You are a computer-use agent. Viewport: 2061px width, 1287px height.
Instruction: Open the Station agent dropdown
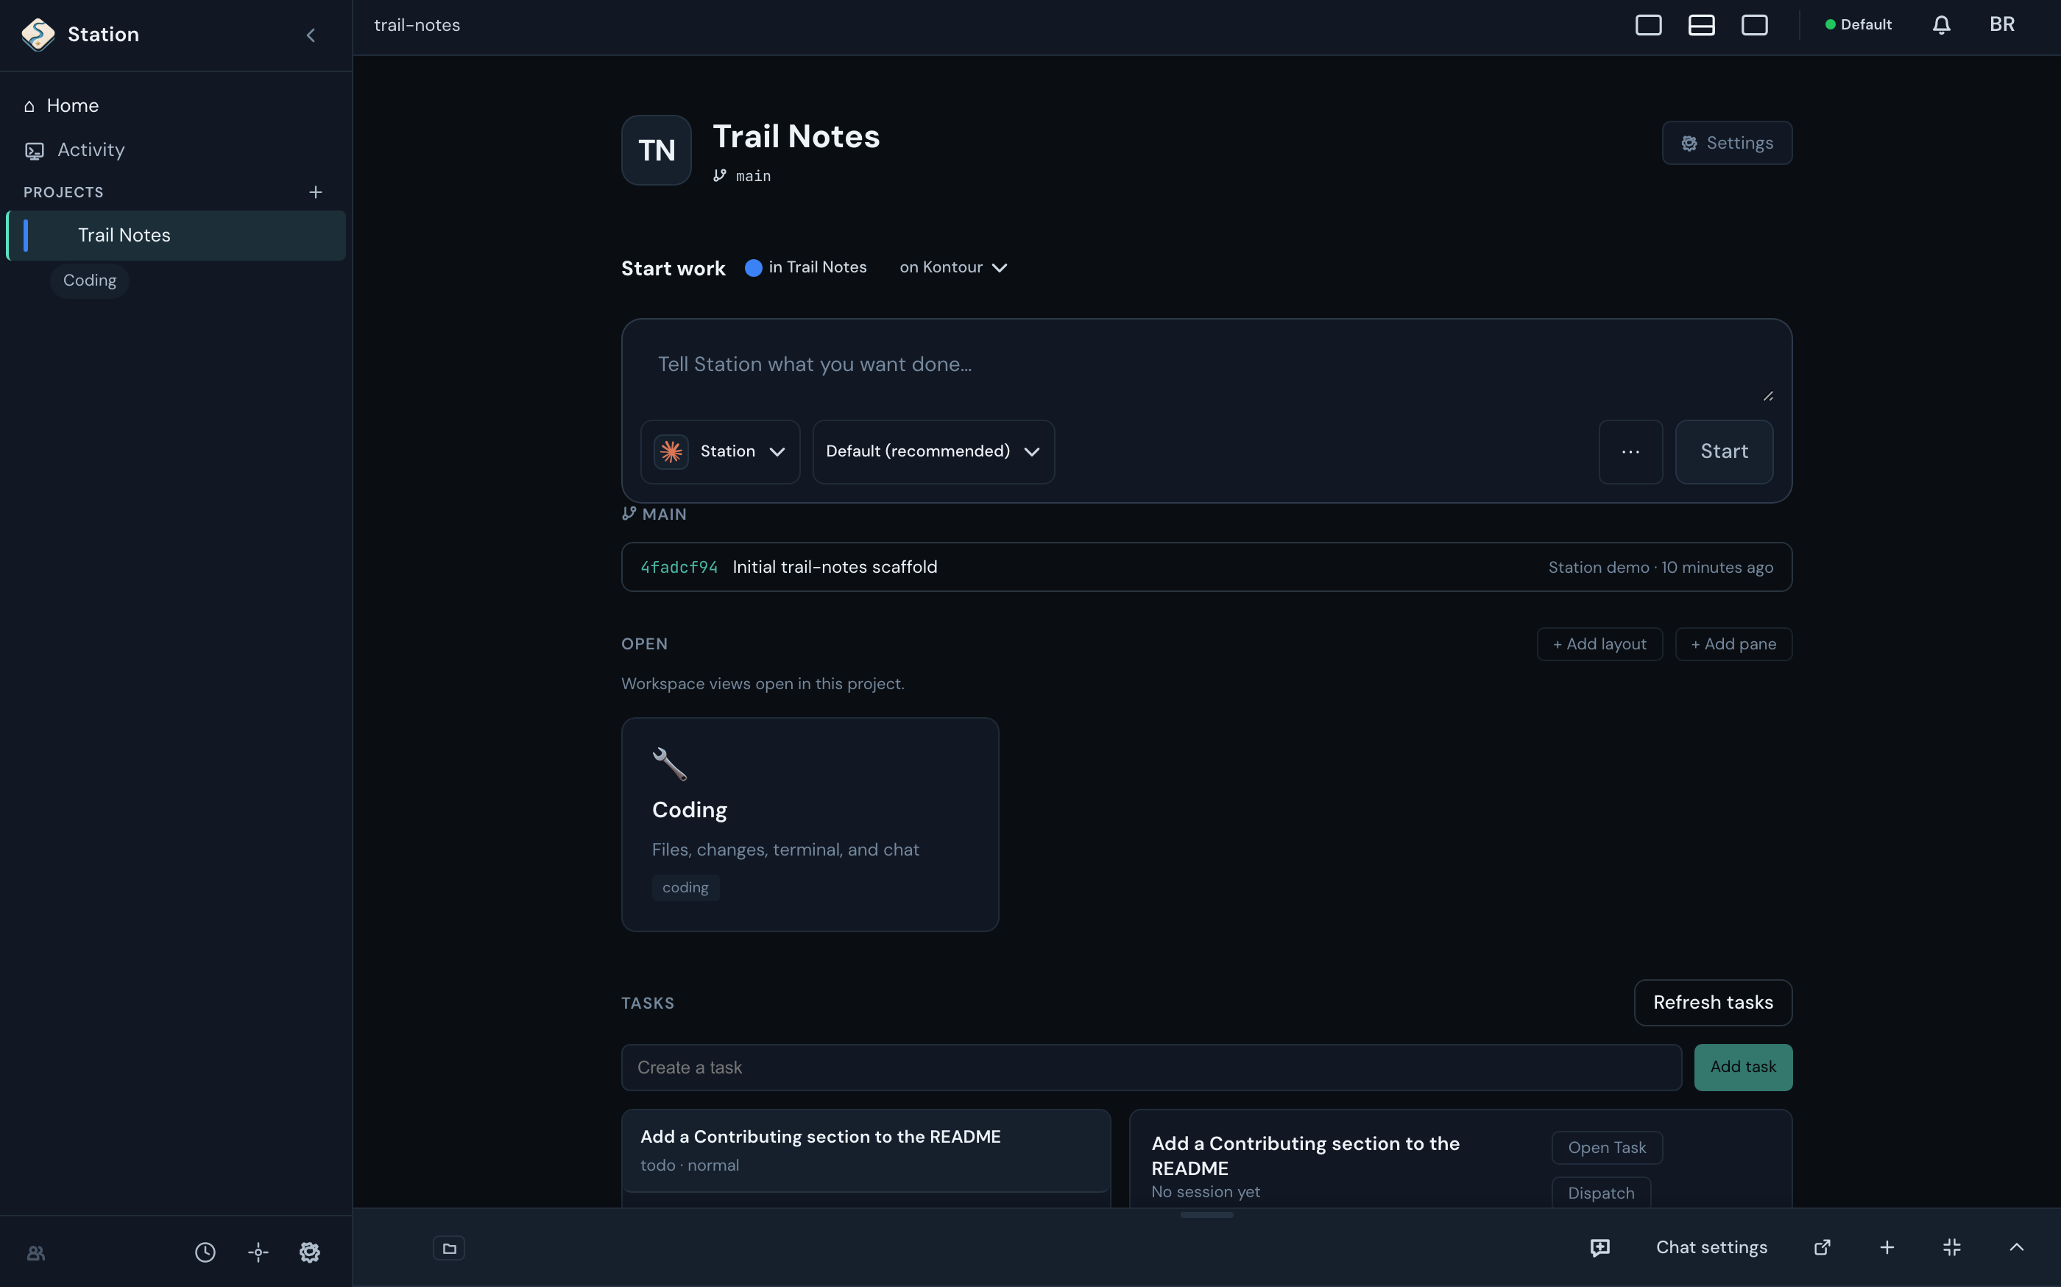720,451
